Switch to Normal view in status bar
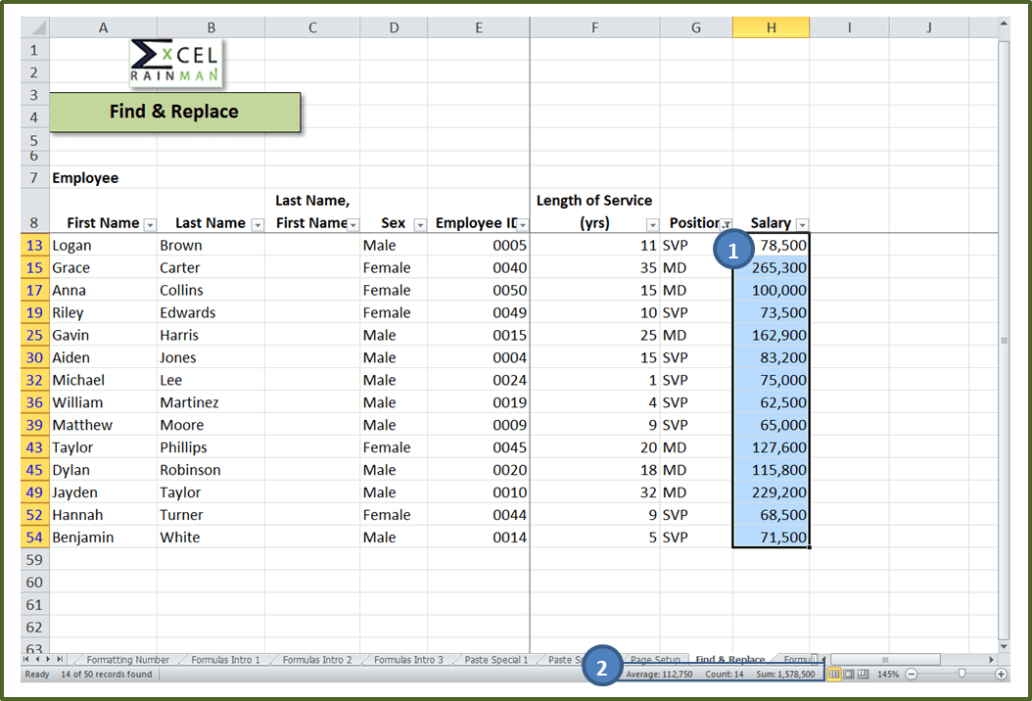 click(834, 675)
